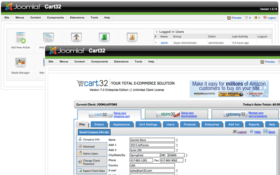Switch to the Products tab
The image size is (280, 175).
click(189, 124)
